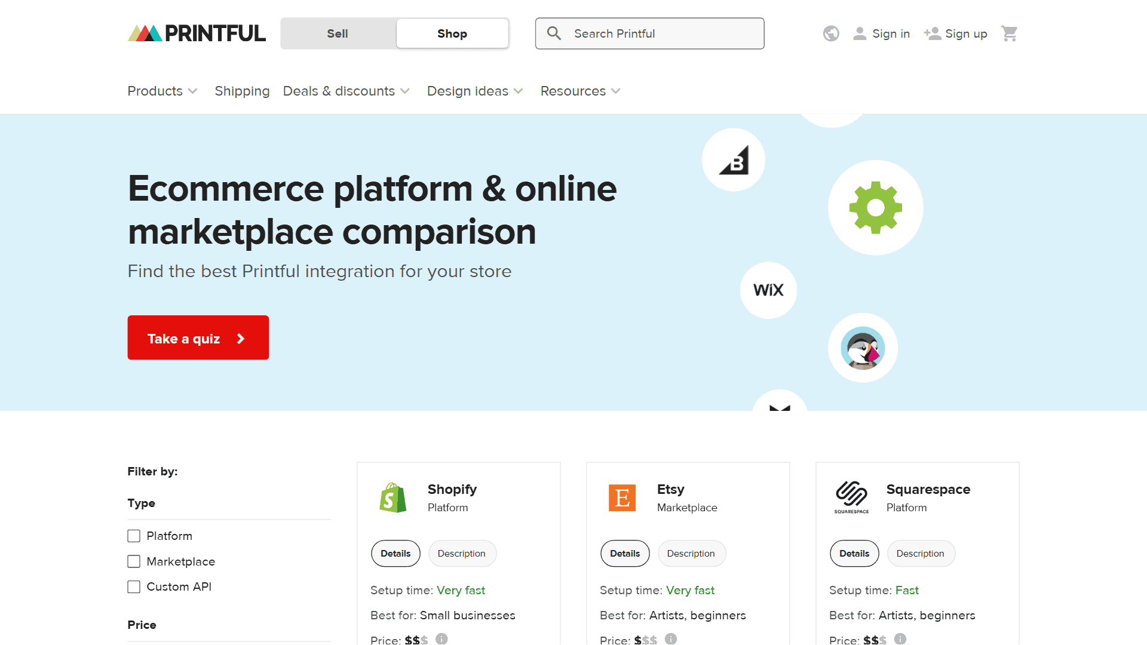Image resolution: width=1147 pixels, height=645 pixels.
Task: Select Shopify Details tab
Action: coord(395,554)
